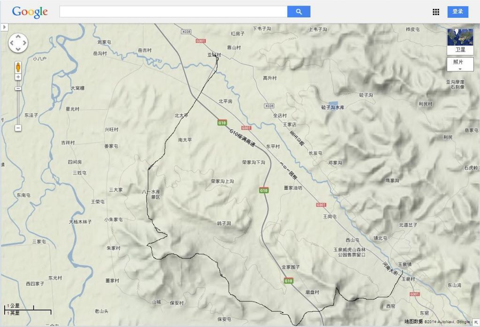The height and width of the screenshot is (327, 480).
Task: Click the G10 badge near 金家围子
Action: pyautogui.click(x=288, y=281)
